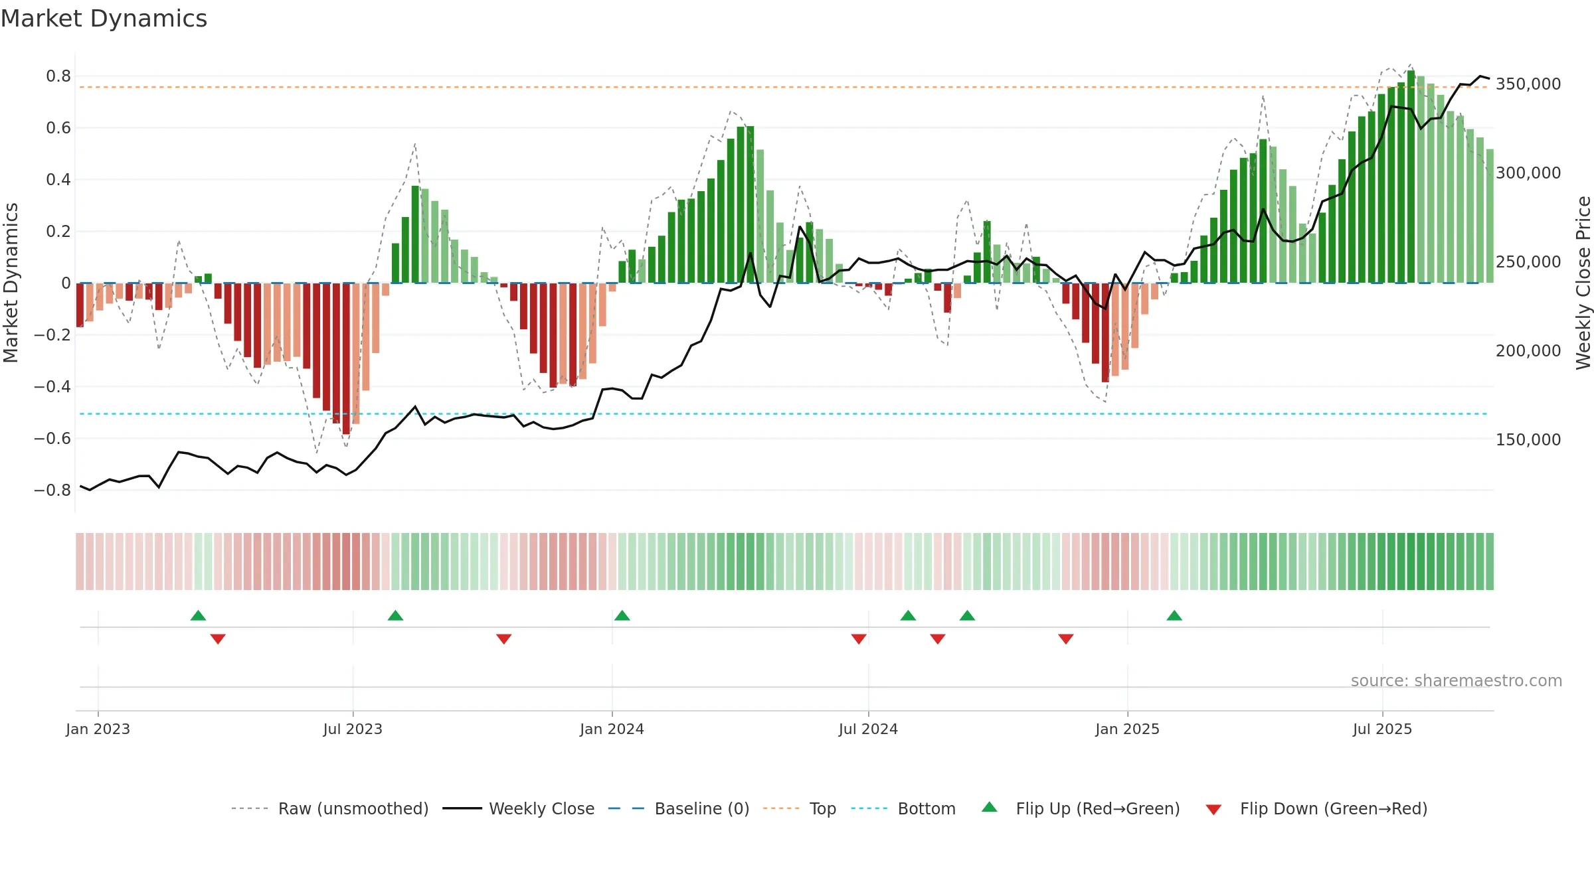Select the red flip-down triangle near October 2023
The image size is (1594, 896).
[x=503, y=639]
